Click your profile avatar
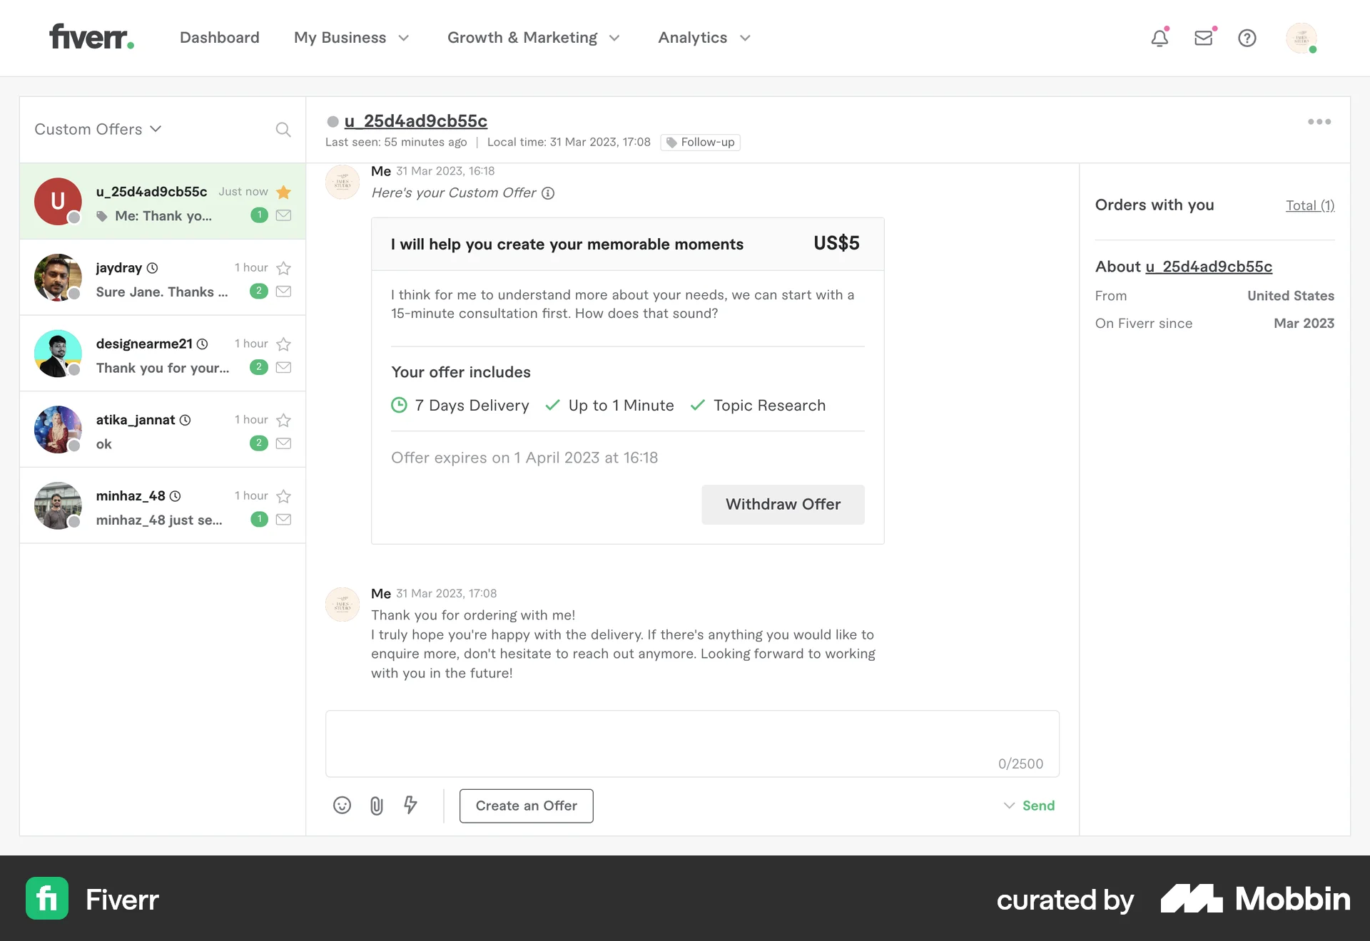The height and width of the screenshot is (941, 1370). [1302, 38]
